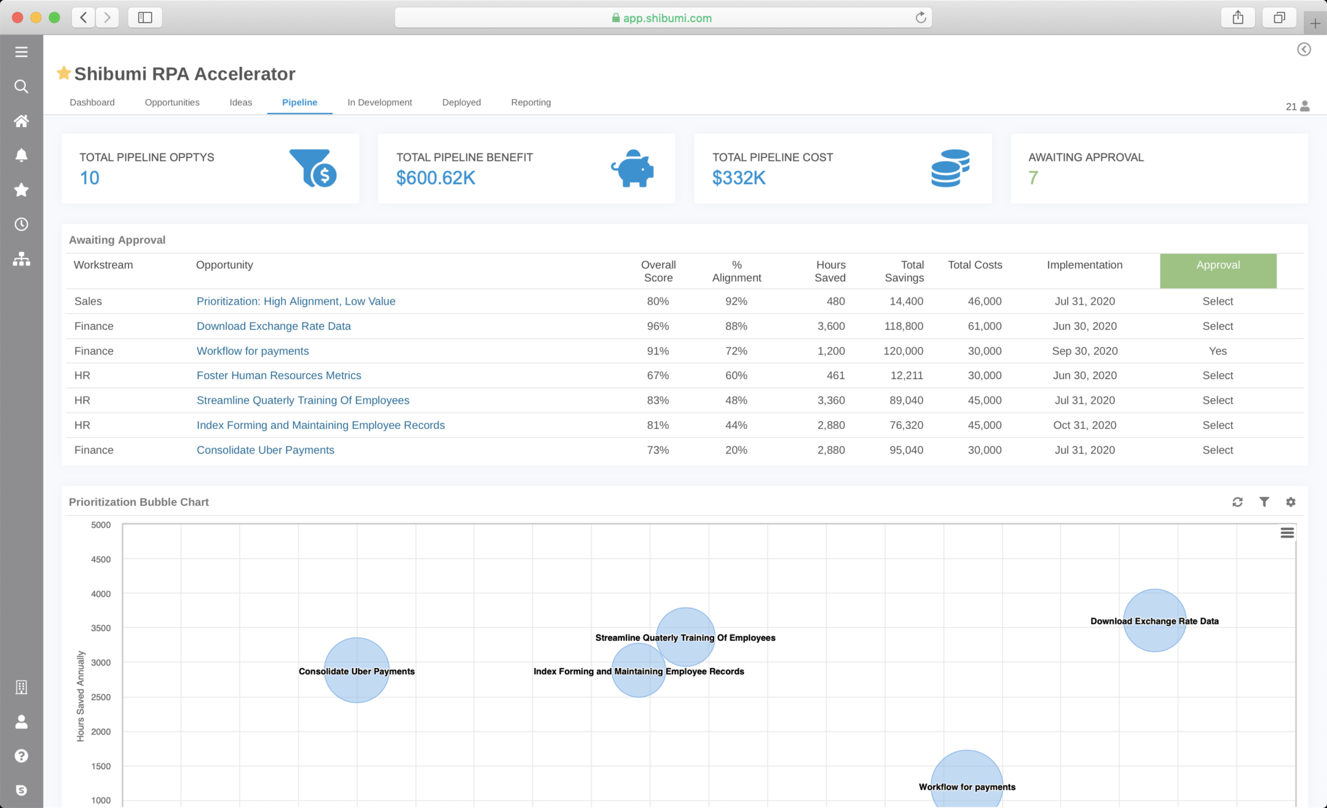Open the Foster Human Resources Metrics link

coord(279,375)
